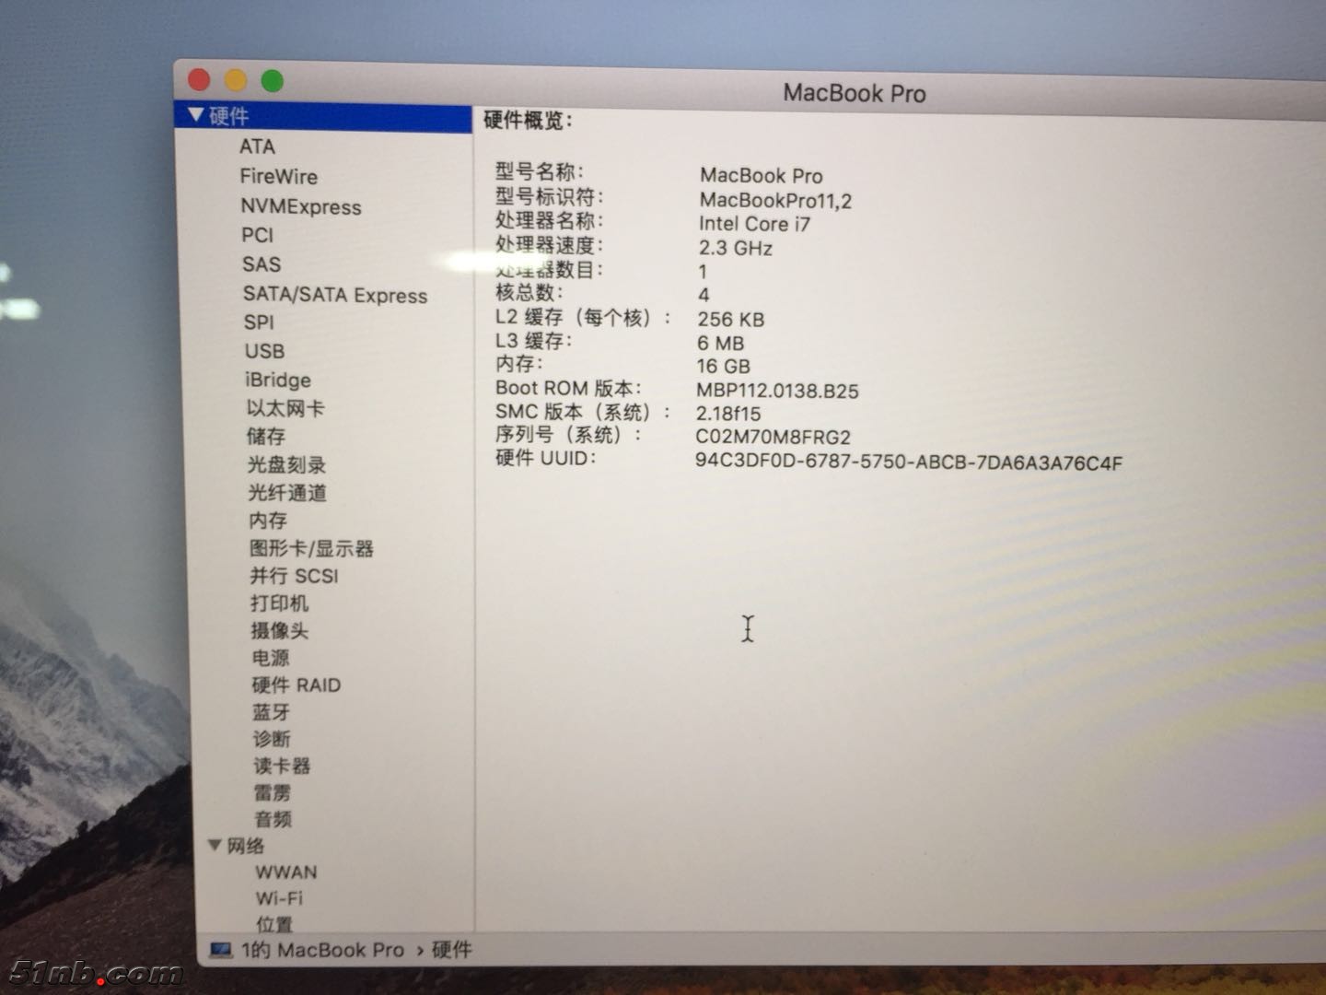Select 硬件 RAID entry
This screenshot has width=1326, height=995.
[297, 685]
